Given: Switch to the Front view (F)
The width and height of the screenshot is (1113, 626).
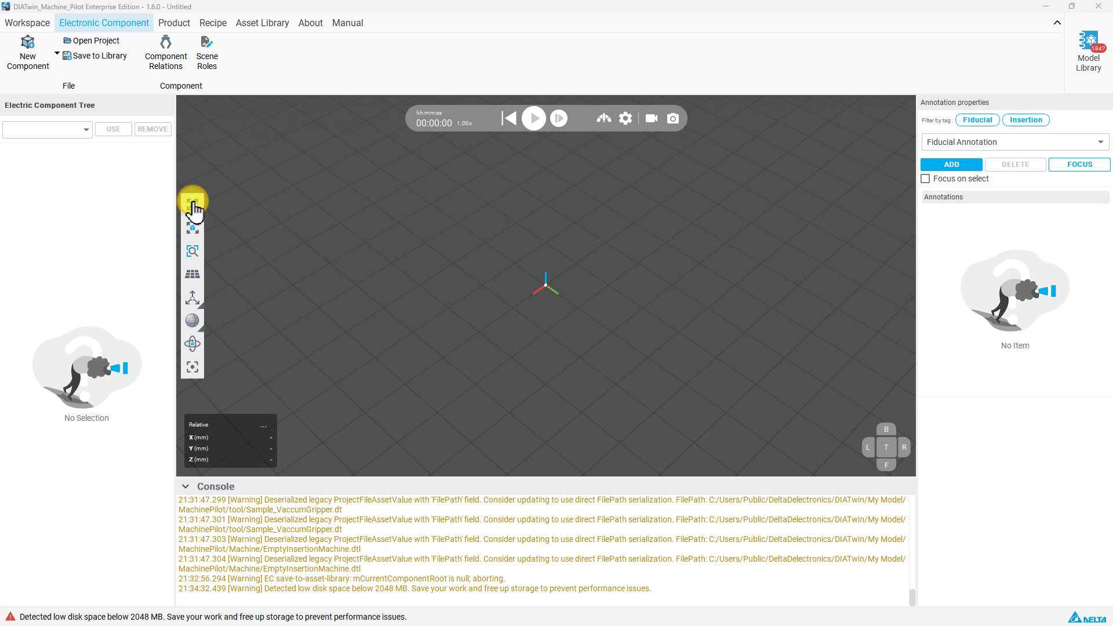Looking at the screenshot, I should [886, 465].
